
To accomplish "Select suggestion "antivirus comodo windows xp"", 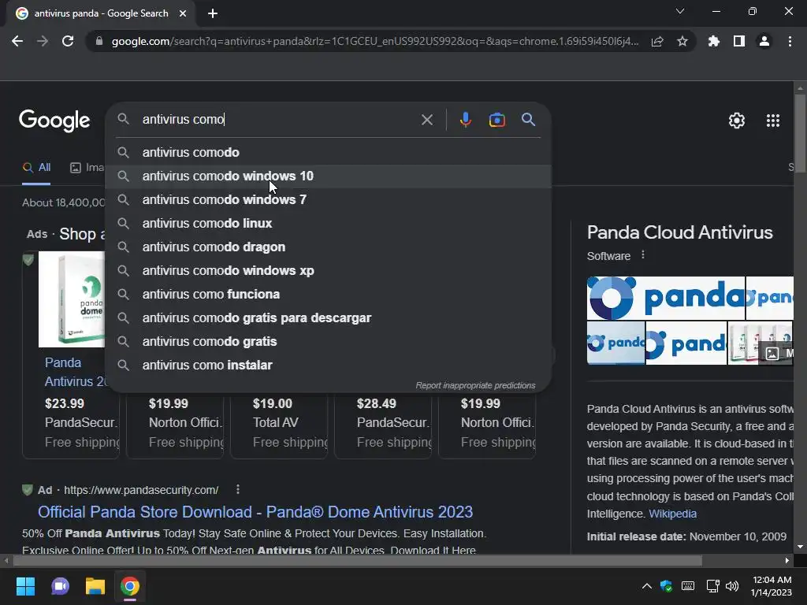I will [x=329, y=271].
